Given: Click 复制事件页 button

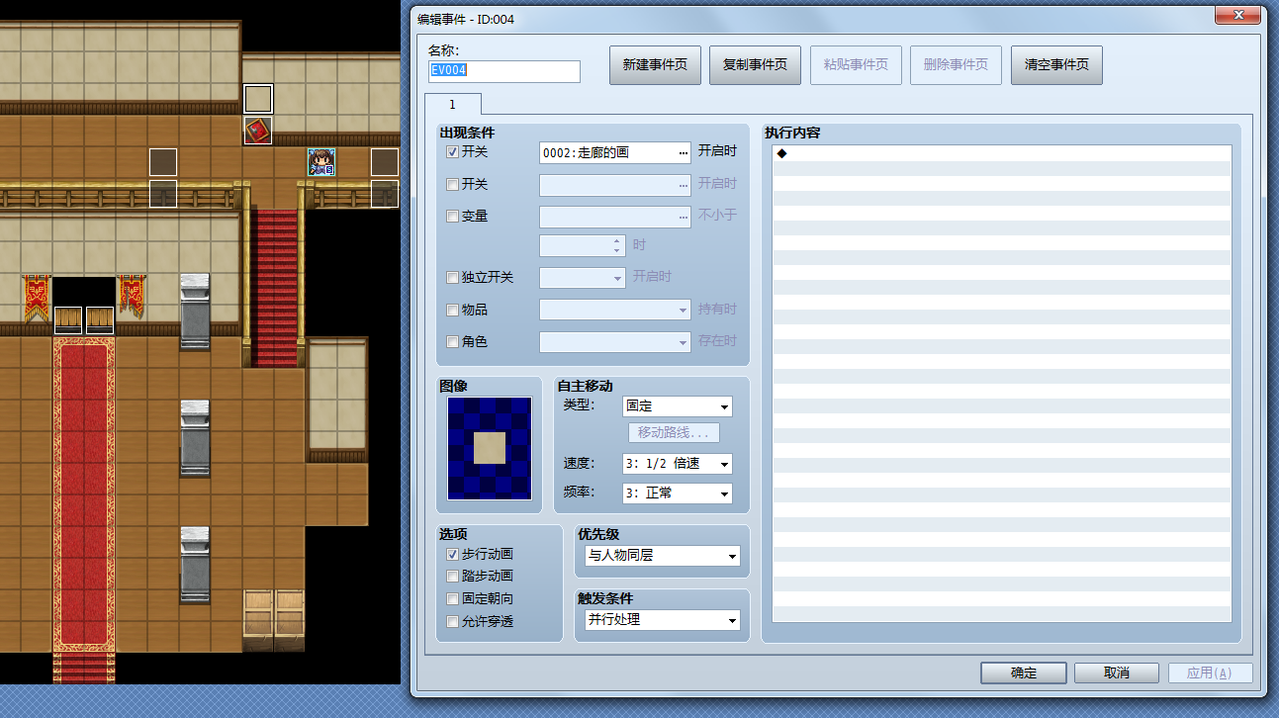Looking at the screenshot, I should click(x=755, y=65).
